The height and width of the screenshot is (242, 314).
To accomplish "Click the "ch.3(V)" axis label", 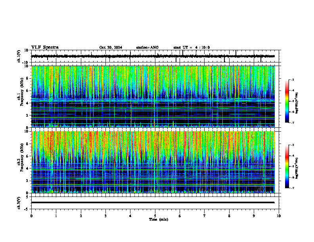I will pyautogui.click(x=19, y=203).
